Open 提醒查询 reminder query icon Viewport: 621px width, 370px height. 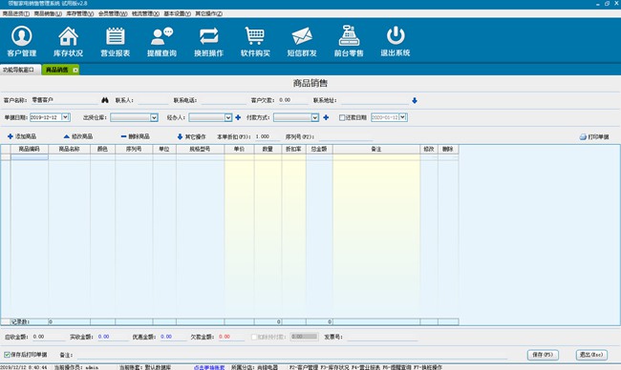coord(161,41)
